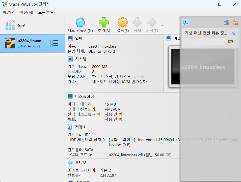
Task: Click the notification center exclamation icon
Action: point(186,22)
